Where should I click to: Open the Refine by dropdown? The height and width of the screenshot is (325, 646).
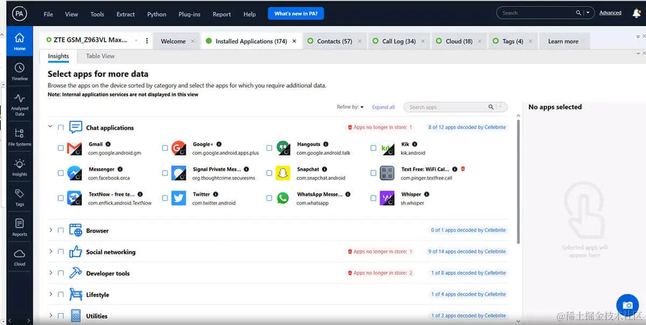(350, 107)
